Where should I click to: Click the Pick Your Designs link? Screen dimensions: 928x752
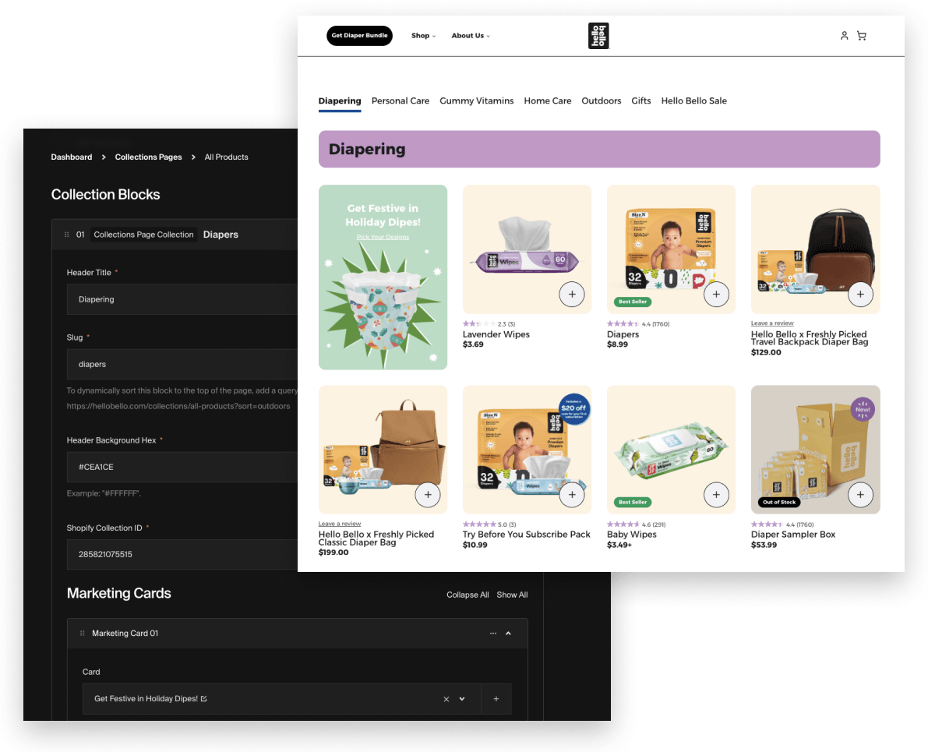[x=383, y=236]
